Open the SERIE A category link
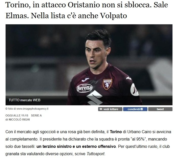174x160 pixels. click(36, 115)
